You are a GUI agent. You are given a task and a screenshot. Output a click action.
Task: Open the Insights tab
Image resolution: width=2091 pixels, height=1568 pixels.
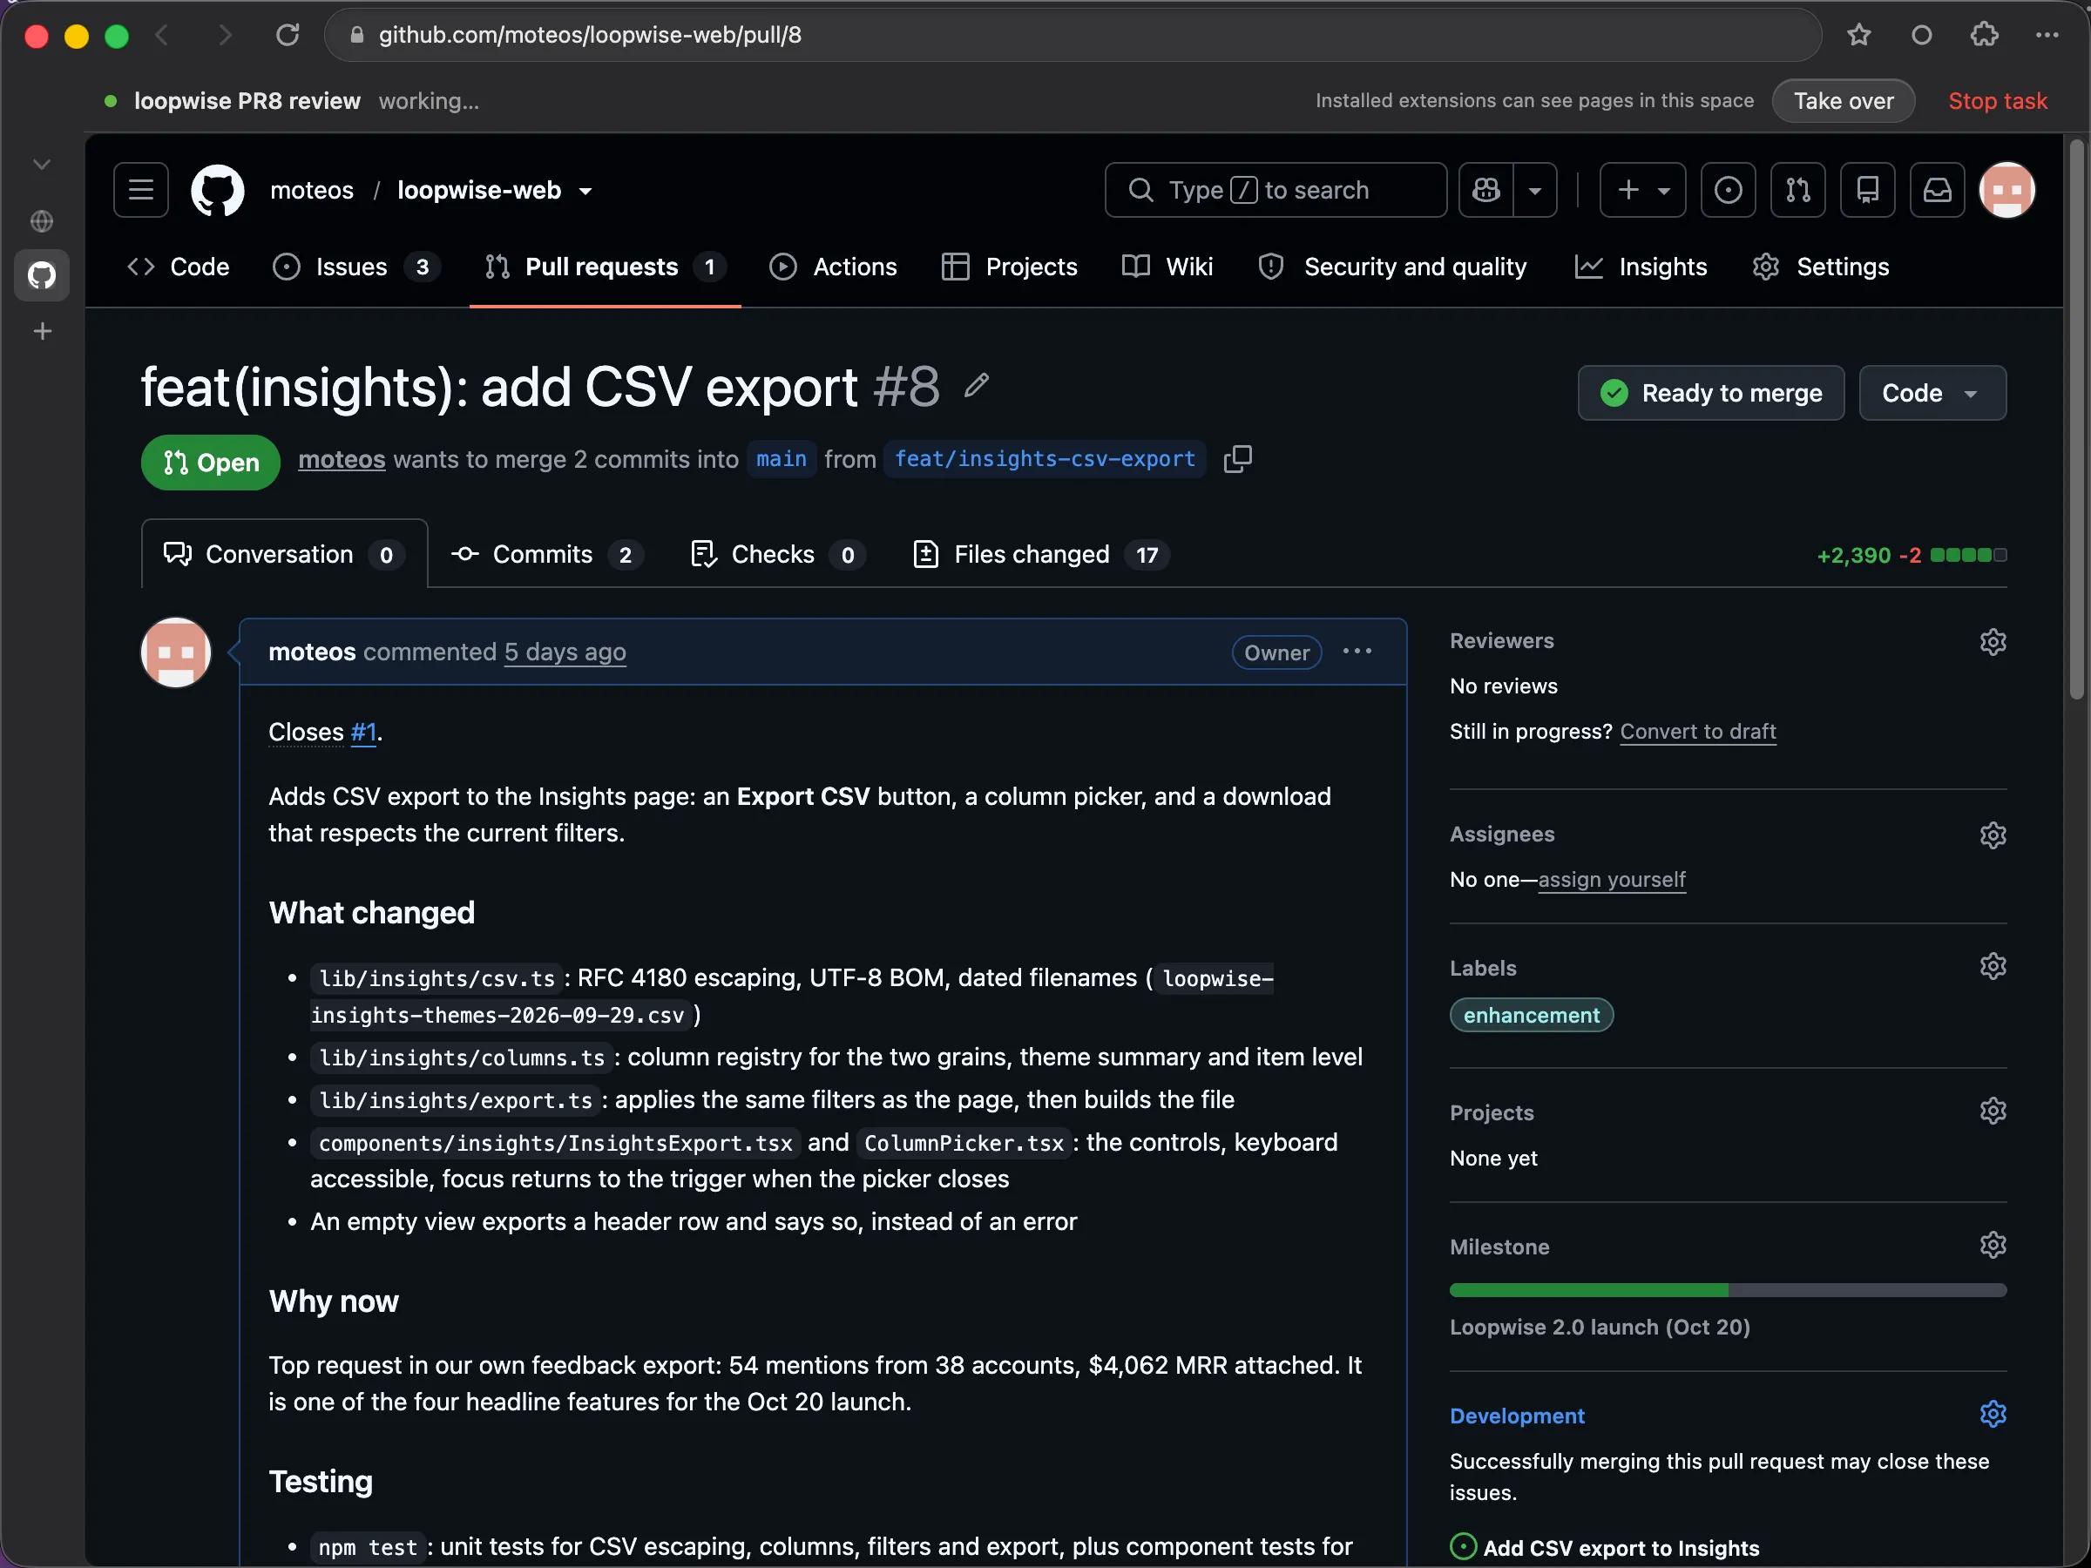click(1640, 267)
